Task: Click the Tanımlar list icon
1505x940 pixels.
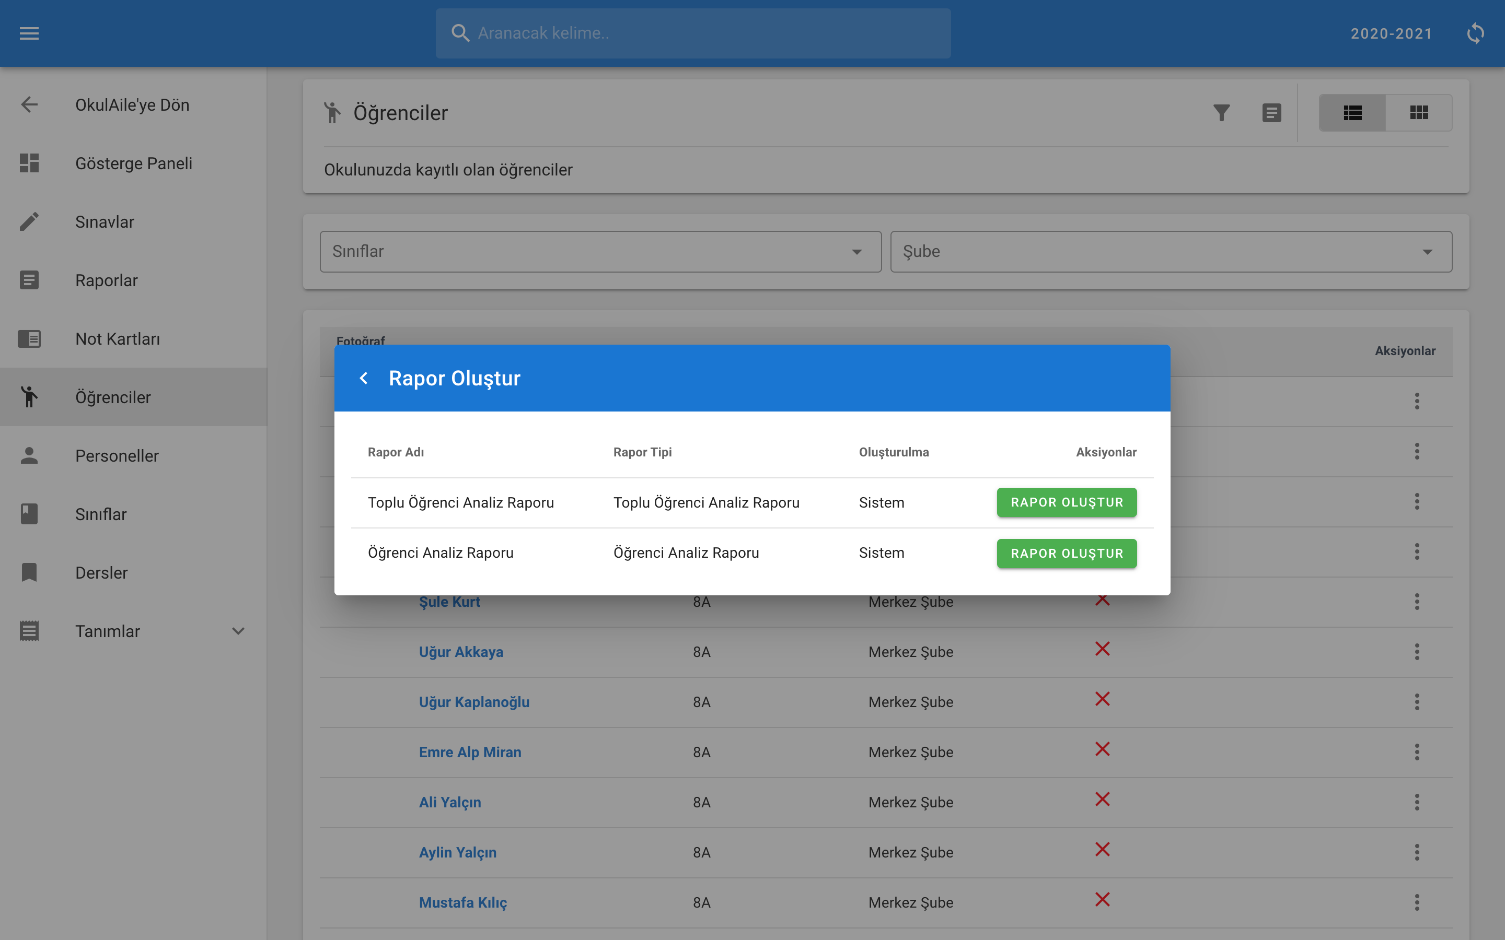Action: (x=29, y=631)
